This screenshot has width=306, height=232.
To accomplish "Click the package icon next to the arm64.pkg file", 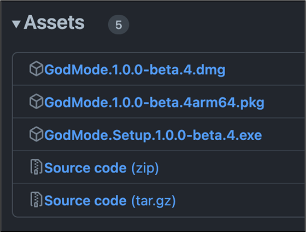I will [x=36, y=101].
